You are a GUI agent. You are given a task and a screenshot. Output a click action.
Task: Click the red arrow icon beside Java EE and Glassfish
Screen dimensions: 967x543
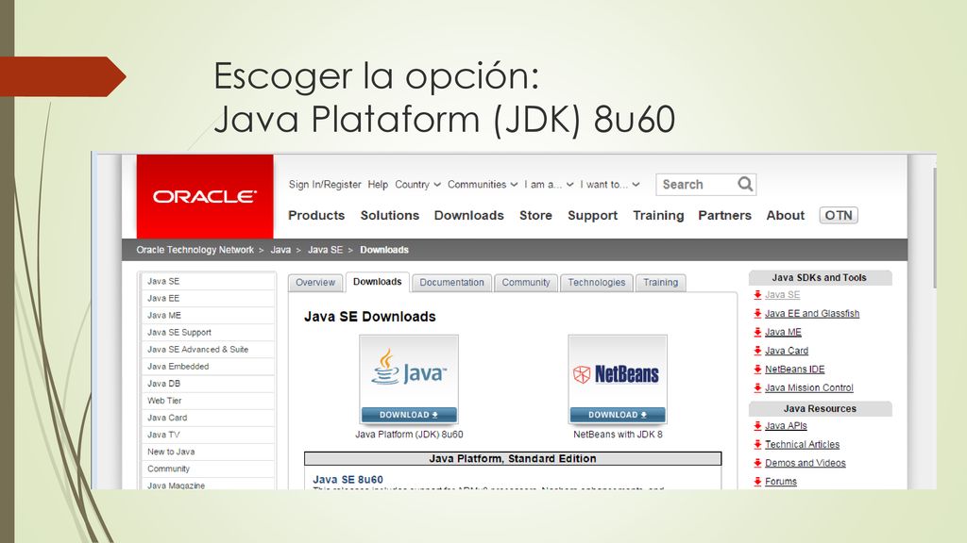pyautogui.click(x=757, y=313)
